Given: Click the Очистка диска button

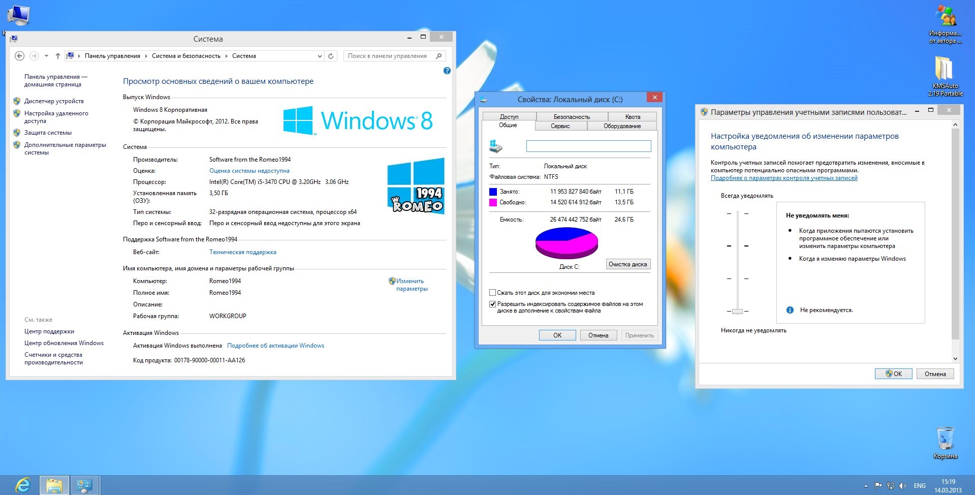Looking at the screenshot, I should pos(628,264).
